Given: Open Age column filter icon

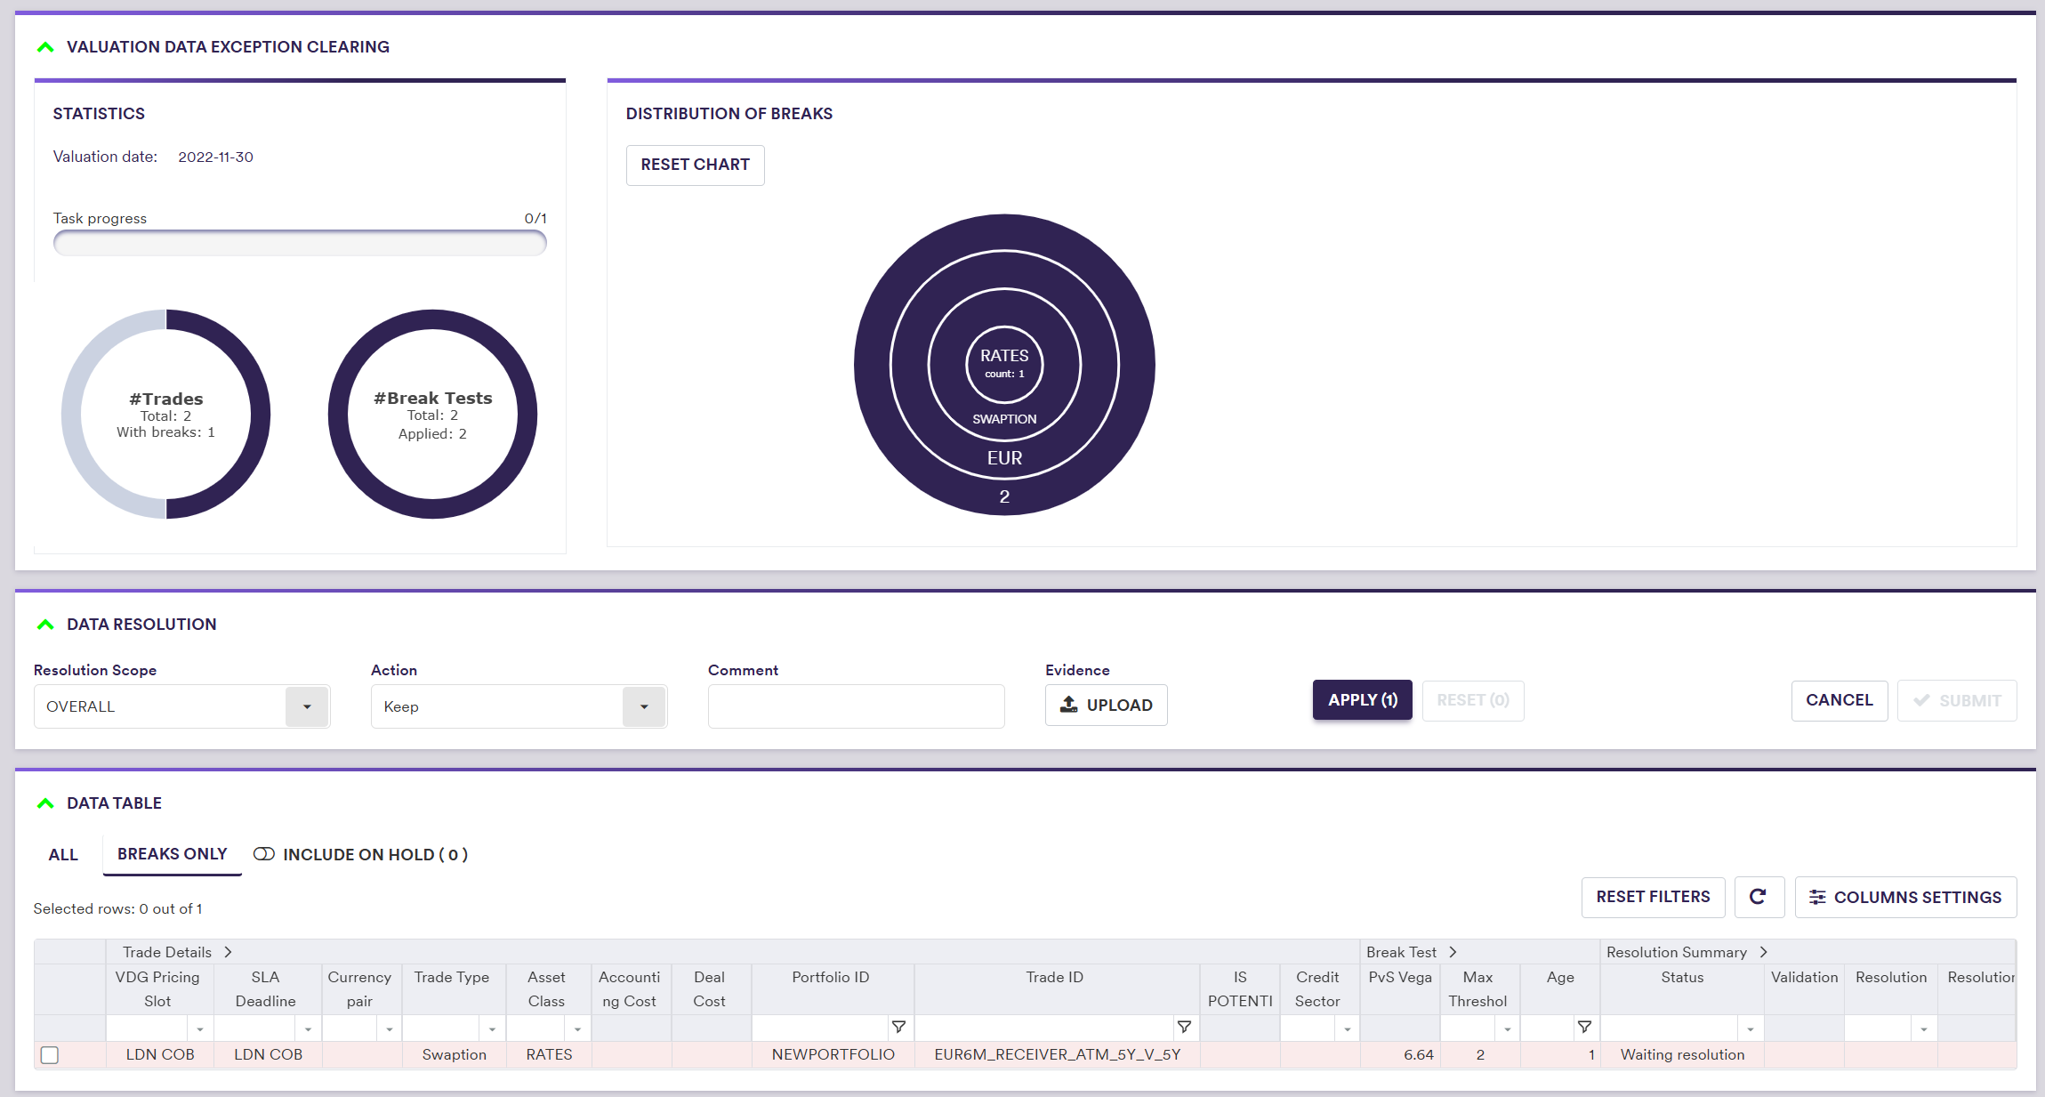Looking at the screenshot, I should 1584,1028.
